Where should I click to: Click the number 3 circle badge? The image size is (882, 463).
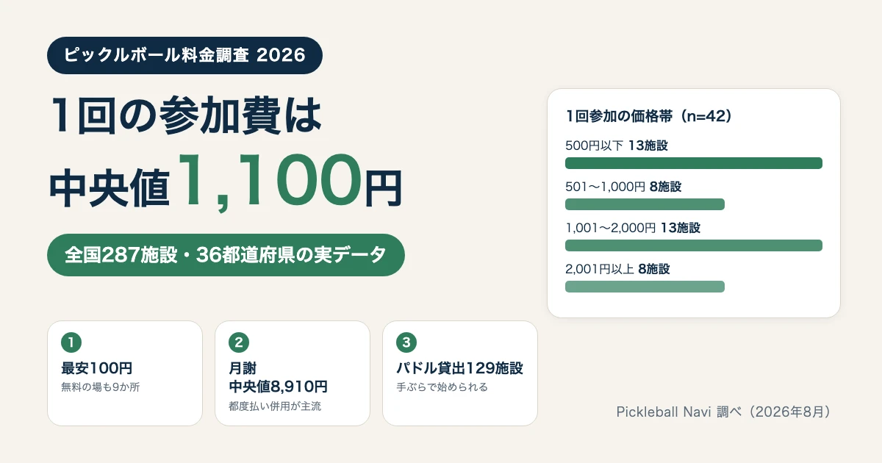click(x=406, y=342)
